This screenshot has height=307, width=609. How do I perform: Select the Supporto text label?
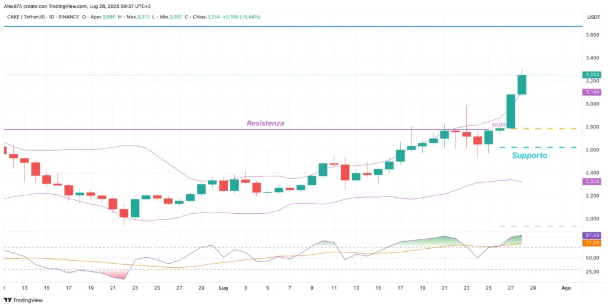pos(529,155)
